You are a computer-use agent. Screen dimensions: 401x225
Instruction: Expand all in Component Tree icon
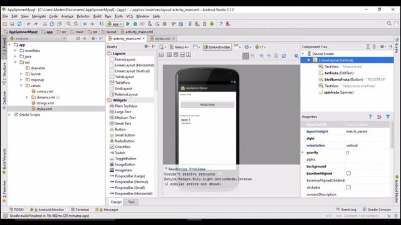point(368,47)
